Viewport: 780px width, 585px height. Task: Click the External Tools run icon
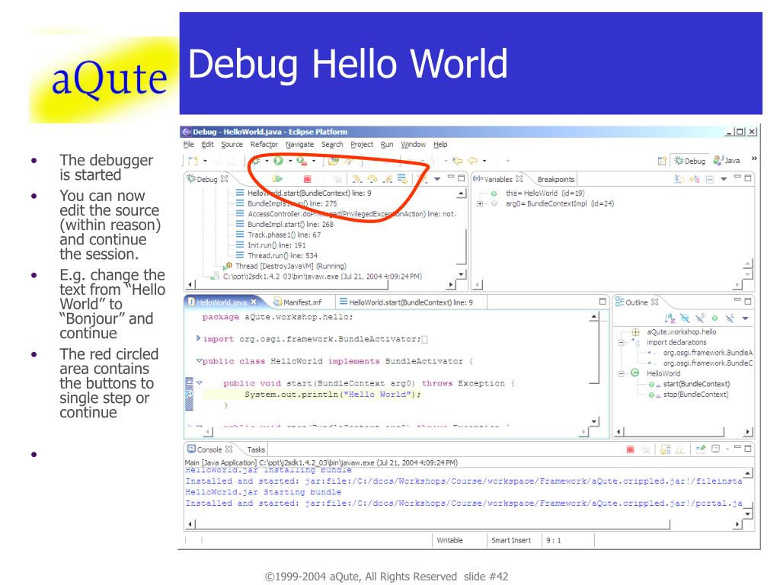point(302,161)
